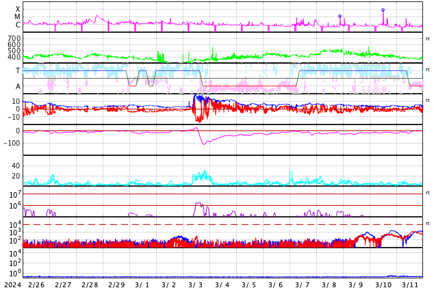Click the 10^7 axis label
Viewport: 434px width, 290px height.
pyautogui.click(x=15, y=194)
